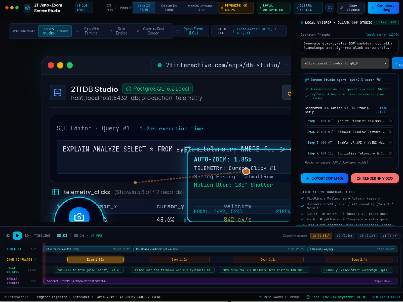403x302 pixels.
Task: Toggle the PIPEWIRE 4K 60FPS status pill
Action: click(x=236, y=8)
